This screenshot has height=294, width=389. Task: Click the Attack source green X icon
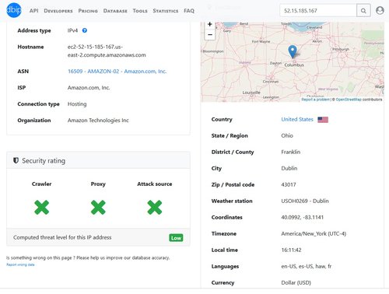[155, 207]
